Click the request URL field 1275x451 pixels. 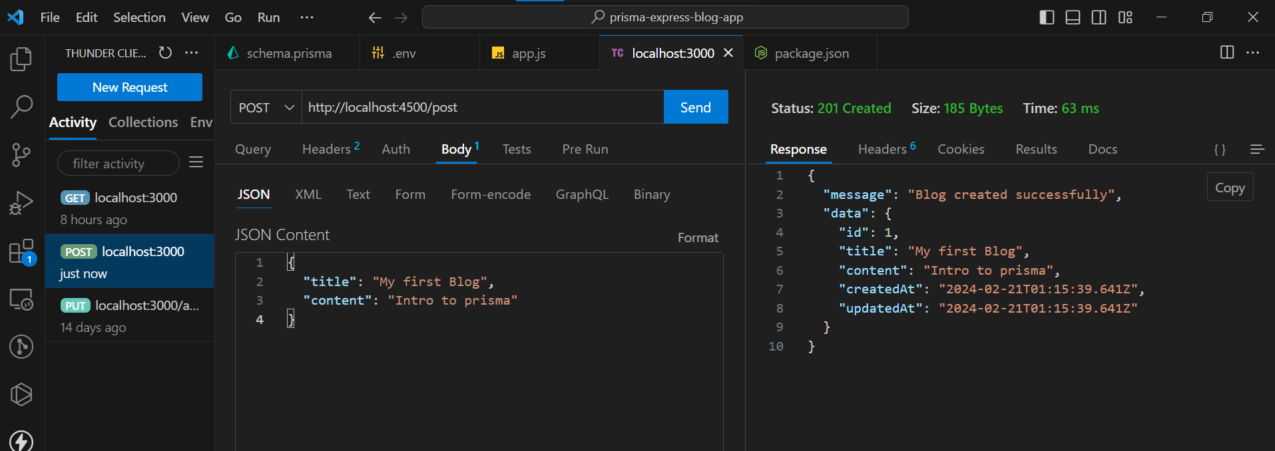click(483, 107)
